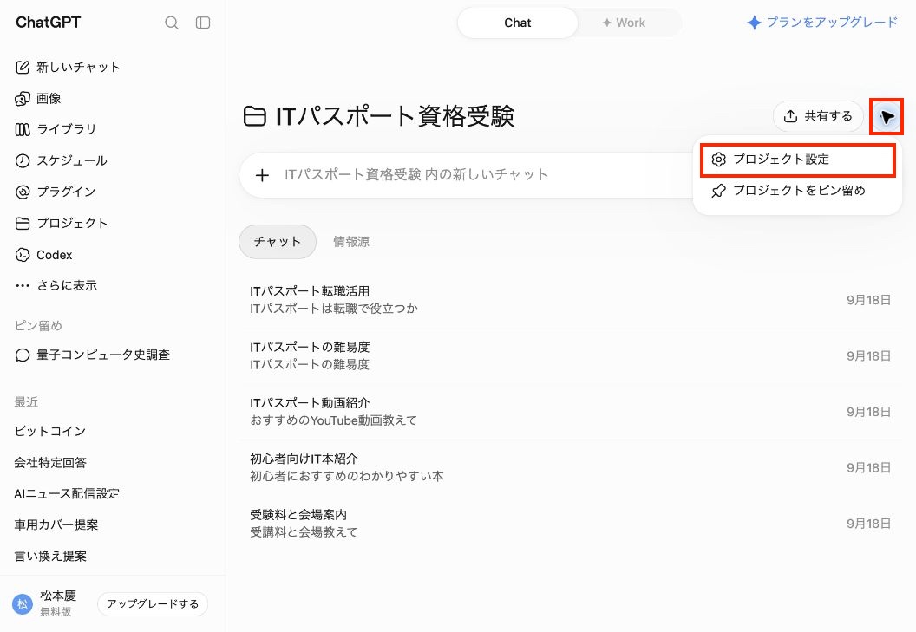
Task: Open Codex in the sidebar
Action: click(x=43, y=255)
